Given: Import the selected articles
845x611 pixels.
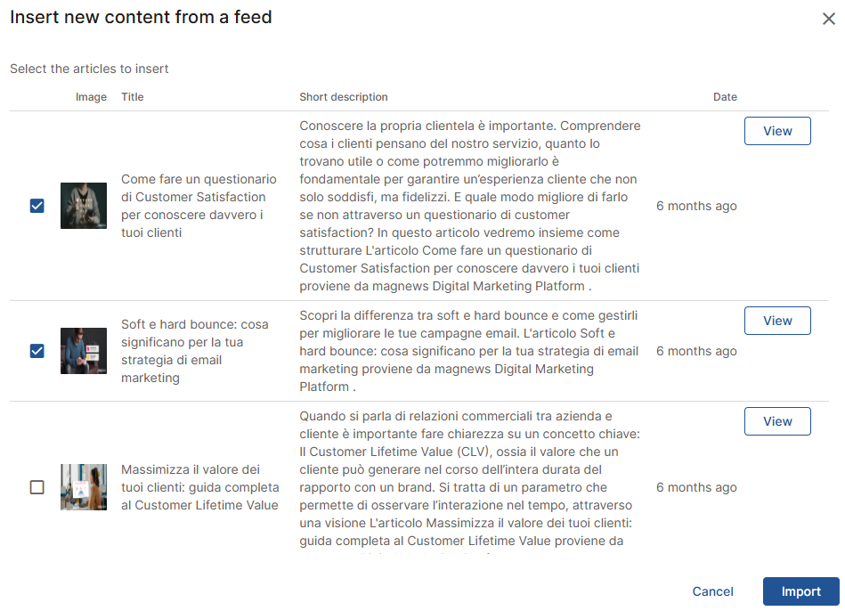Looking at the screenshot, I should (800, 591).
